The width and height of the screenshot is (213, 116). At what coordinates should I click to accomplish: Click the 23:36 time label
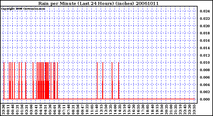3,110
